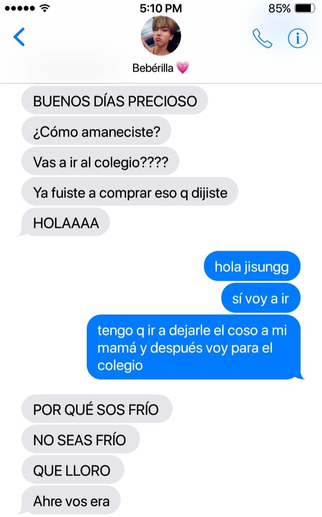Tap the Ahre vos era bubble
This screenshot has width=322, height=517.
pyautogui.click(x=70, y=500)
